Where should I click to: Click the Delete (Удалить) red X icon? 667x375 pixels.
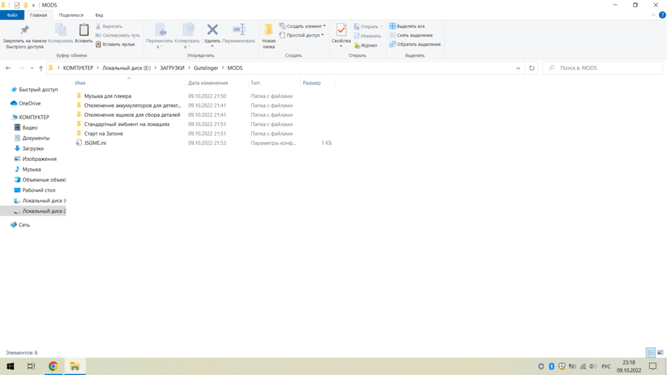click(212, 30)
